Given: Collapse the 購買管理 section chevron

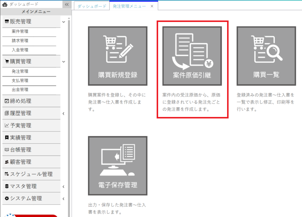Looking at the screenshot, I should 64,62.
